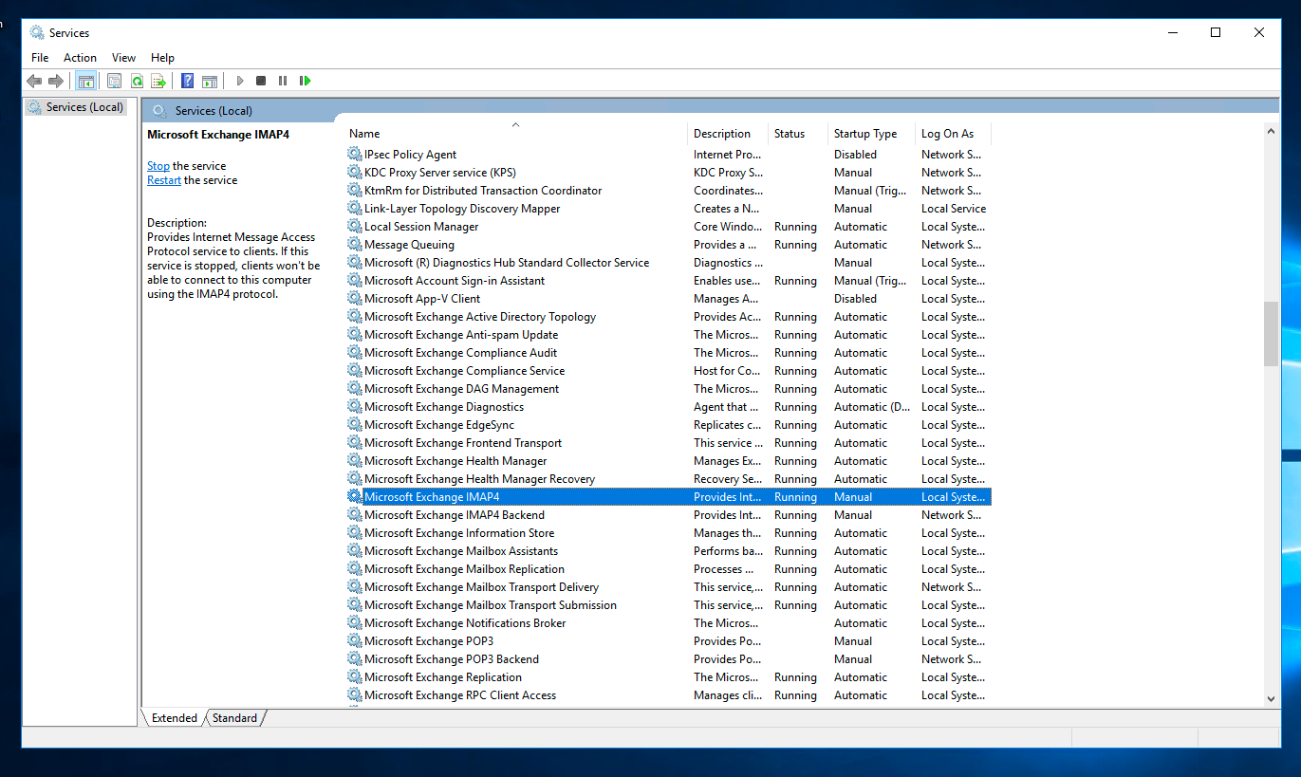This screenshot has height=777, width=1301.
Task: Click gear icon beside Message Queuing
Action: coord(355,244)
